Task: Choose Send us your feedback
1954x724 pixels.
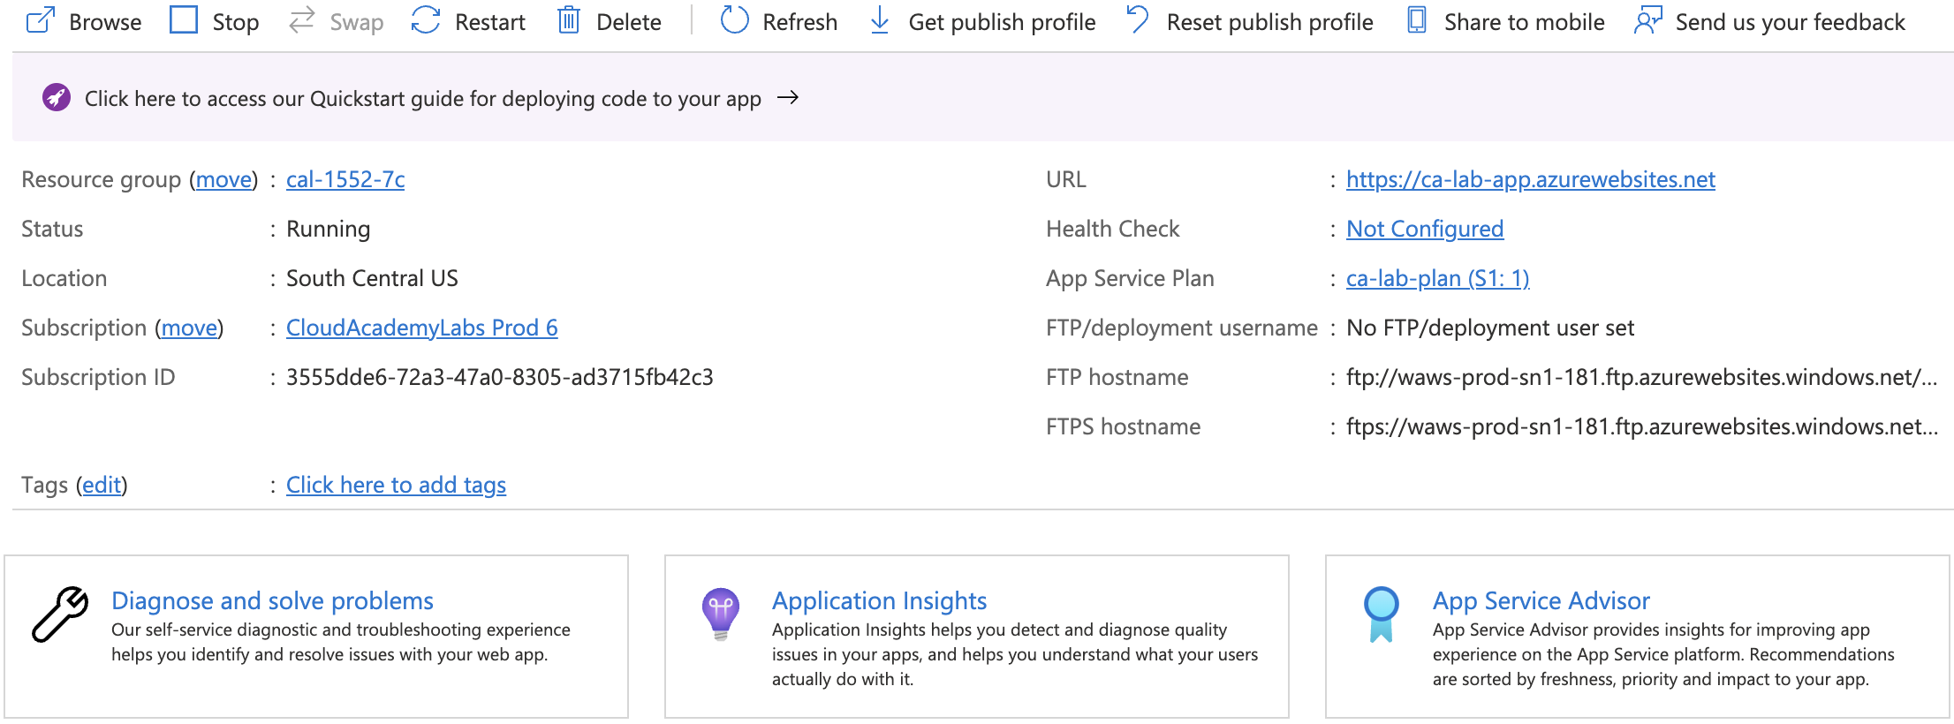Action: pos(1791,22)
